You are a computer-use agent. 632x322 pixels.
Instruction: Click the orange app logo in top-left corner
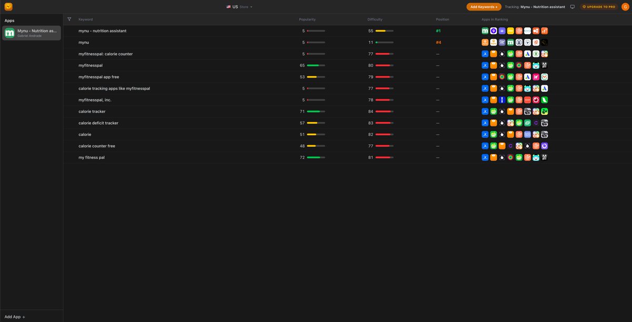click(x=8, y=7)
